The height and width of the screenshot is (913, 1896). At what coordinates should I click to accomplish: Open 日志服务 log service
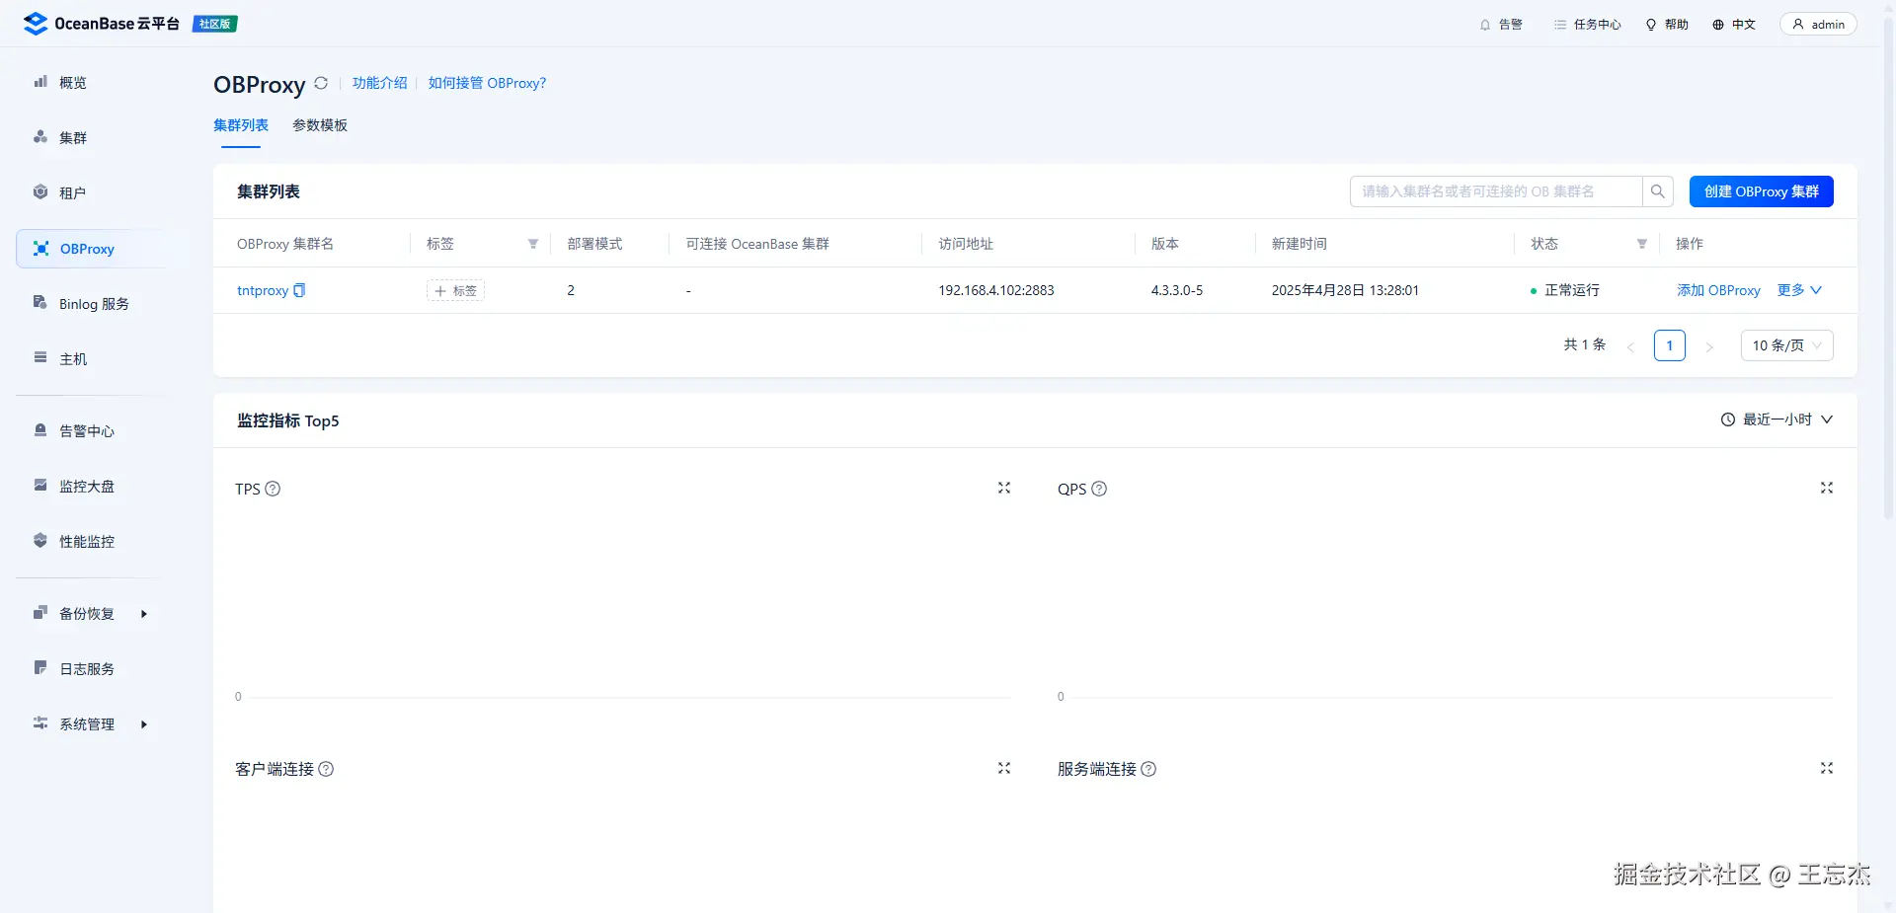point(87,669)
